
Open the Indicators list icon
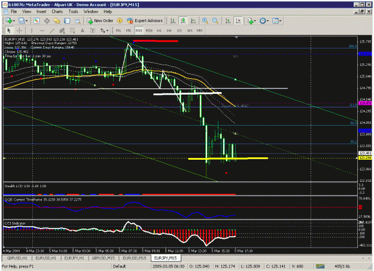250,21
